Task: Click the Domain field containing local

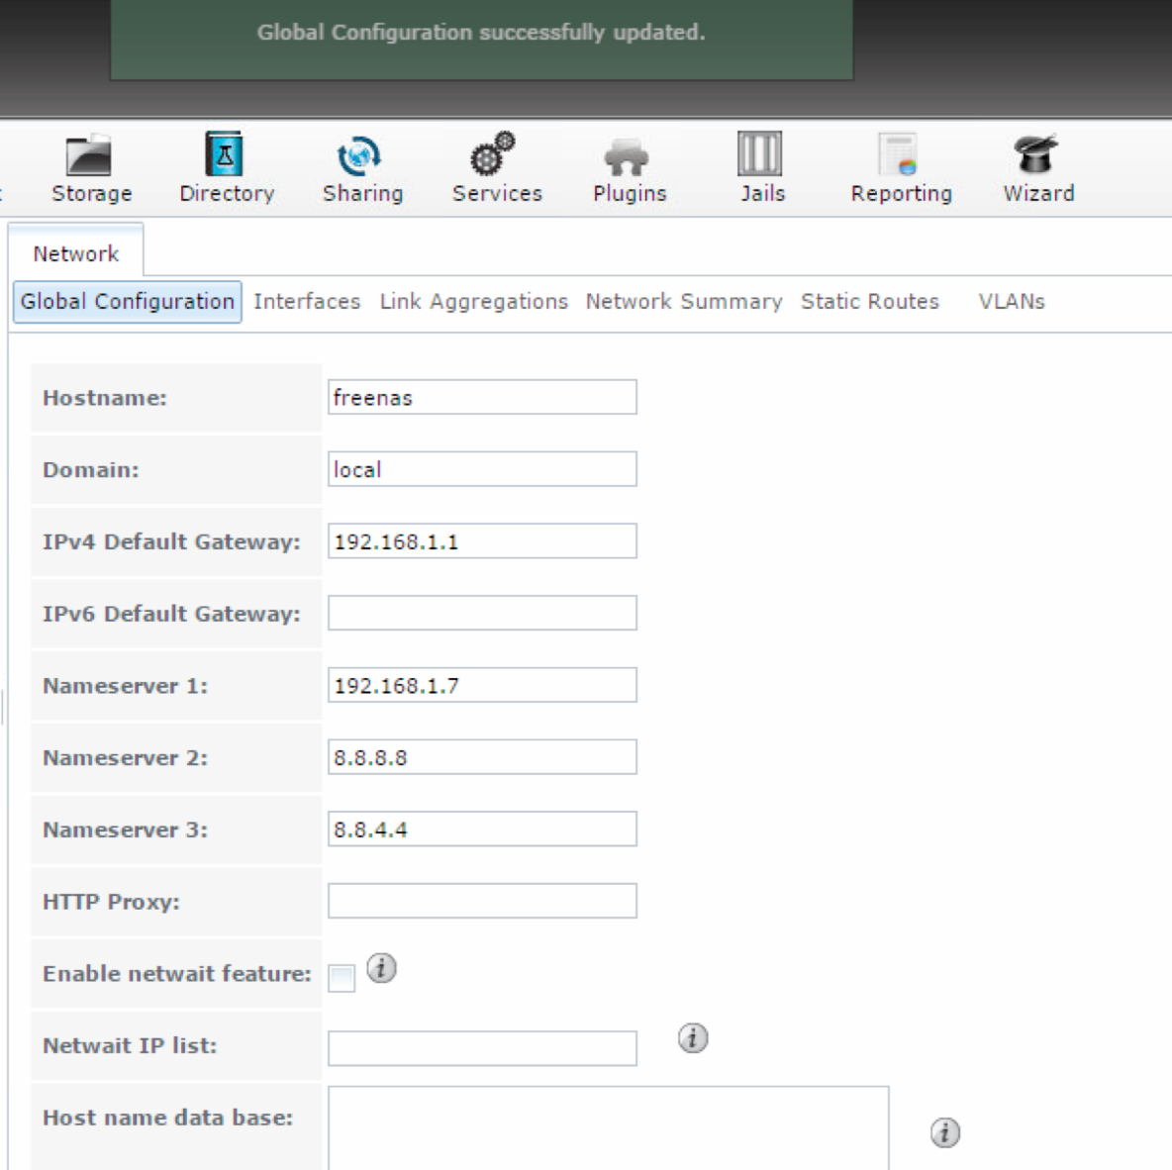Action: tap(482, 469)
